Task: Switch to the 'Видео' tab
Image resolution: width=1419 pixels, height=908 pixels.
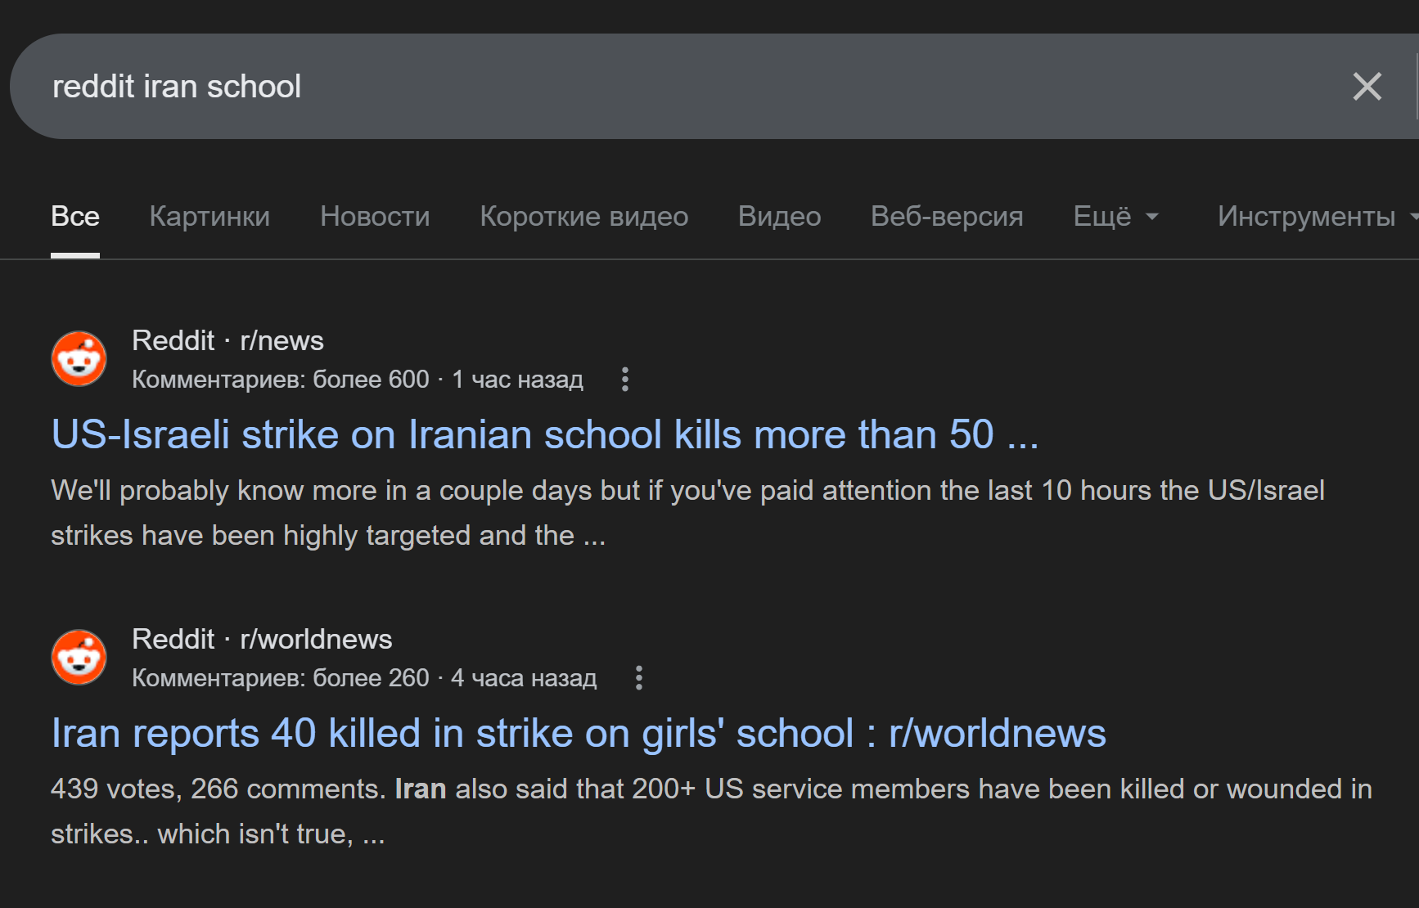Action: [x=780, y=216]
